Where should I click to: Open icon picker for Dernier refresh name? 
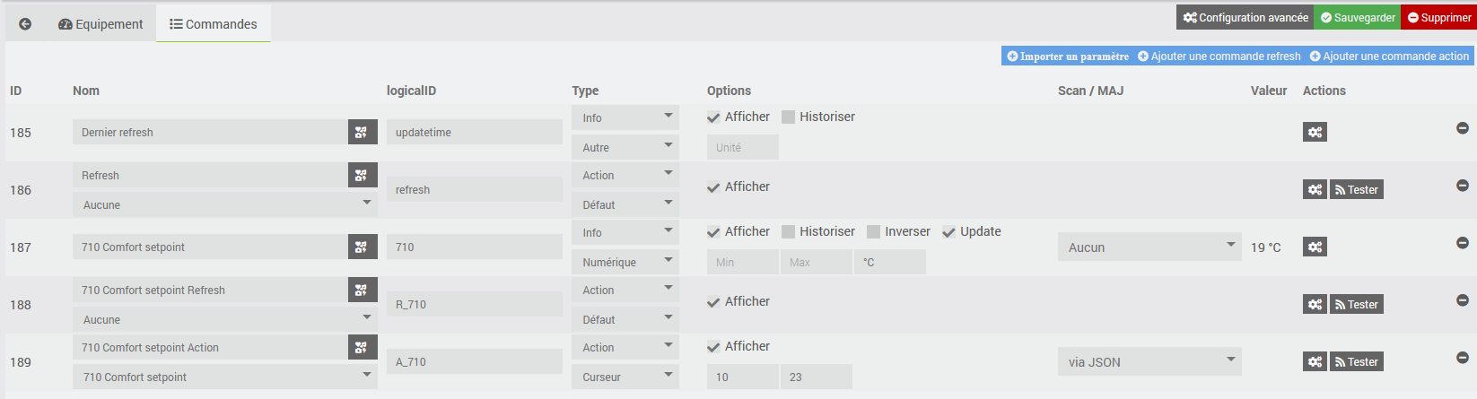tap(362, 132)
